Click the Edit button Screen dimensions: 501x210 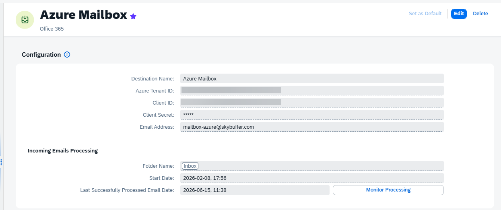coord(459,14)
